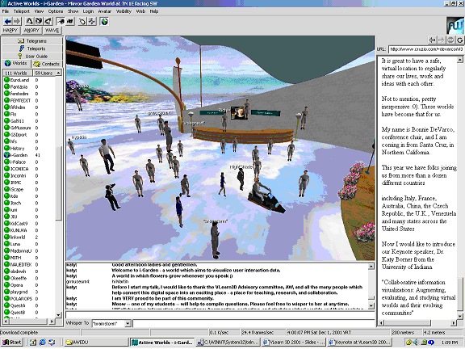Click the web panel horizontal scrollbar thumb
The height and width of the screenshot is (349, 465).
click(x=408, y=322)
